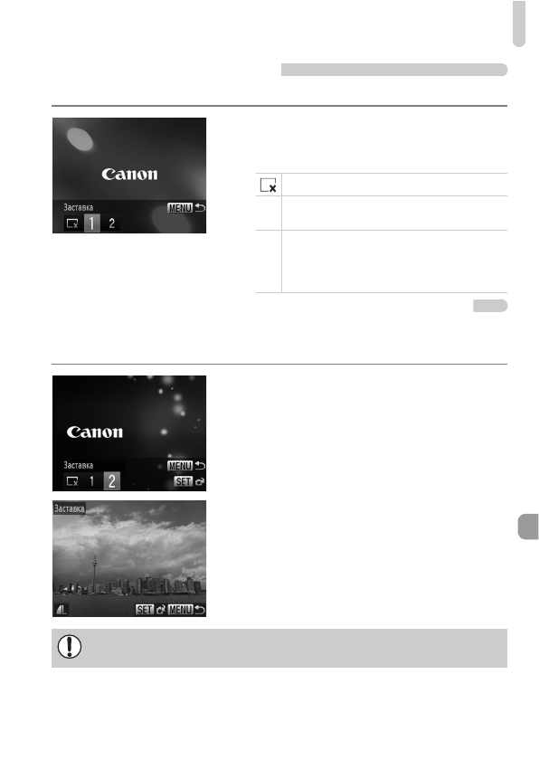Click the small gray pill below the table

pyautogui.click(x=490, y=306)
